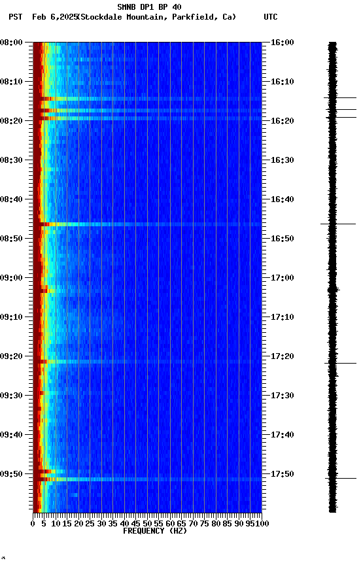Click the '30' frequency axis label

(x=101, y=524)
